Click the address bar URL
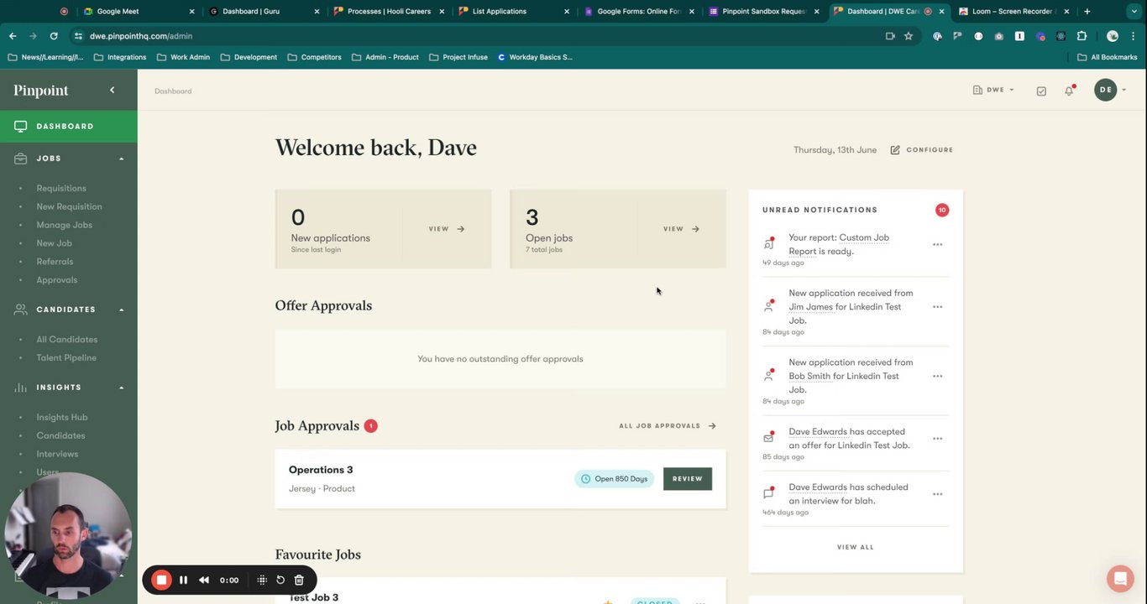The width and height of the screenshot is (1147, 604). click(141, 36)
